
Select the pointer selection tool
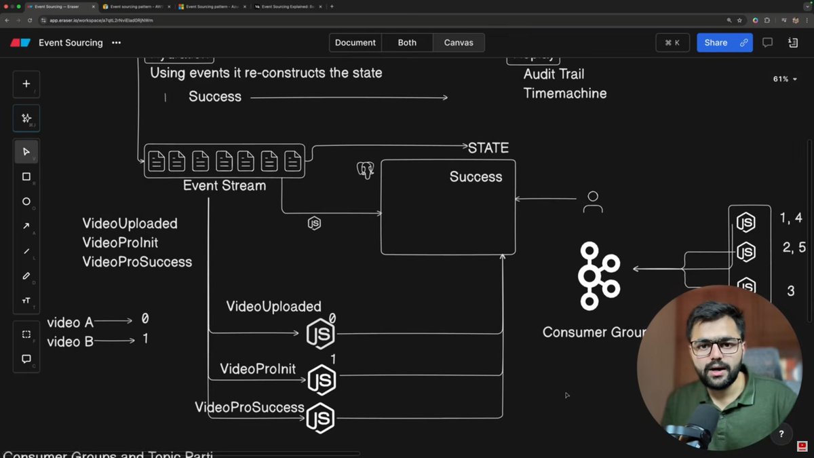(x=26, y=151)
